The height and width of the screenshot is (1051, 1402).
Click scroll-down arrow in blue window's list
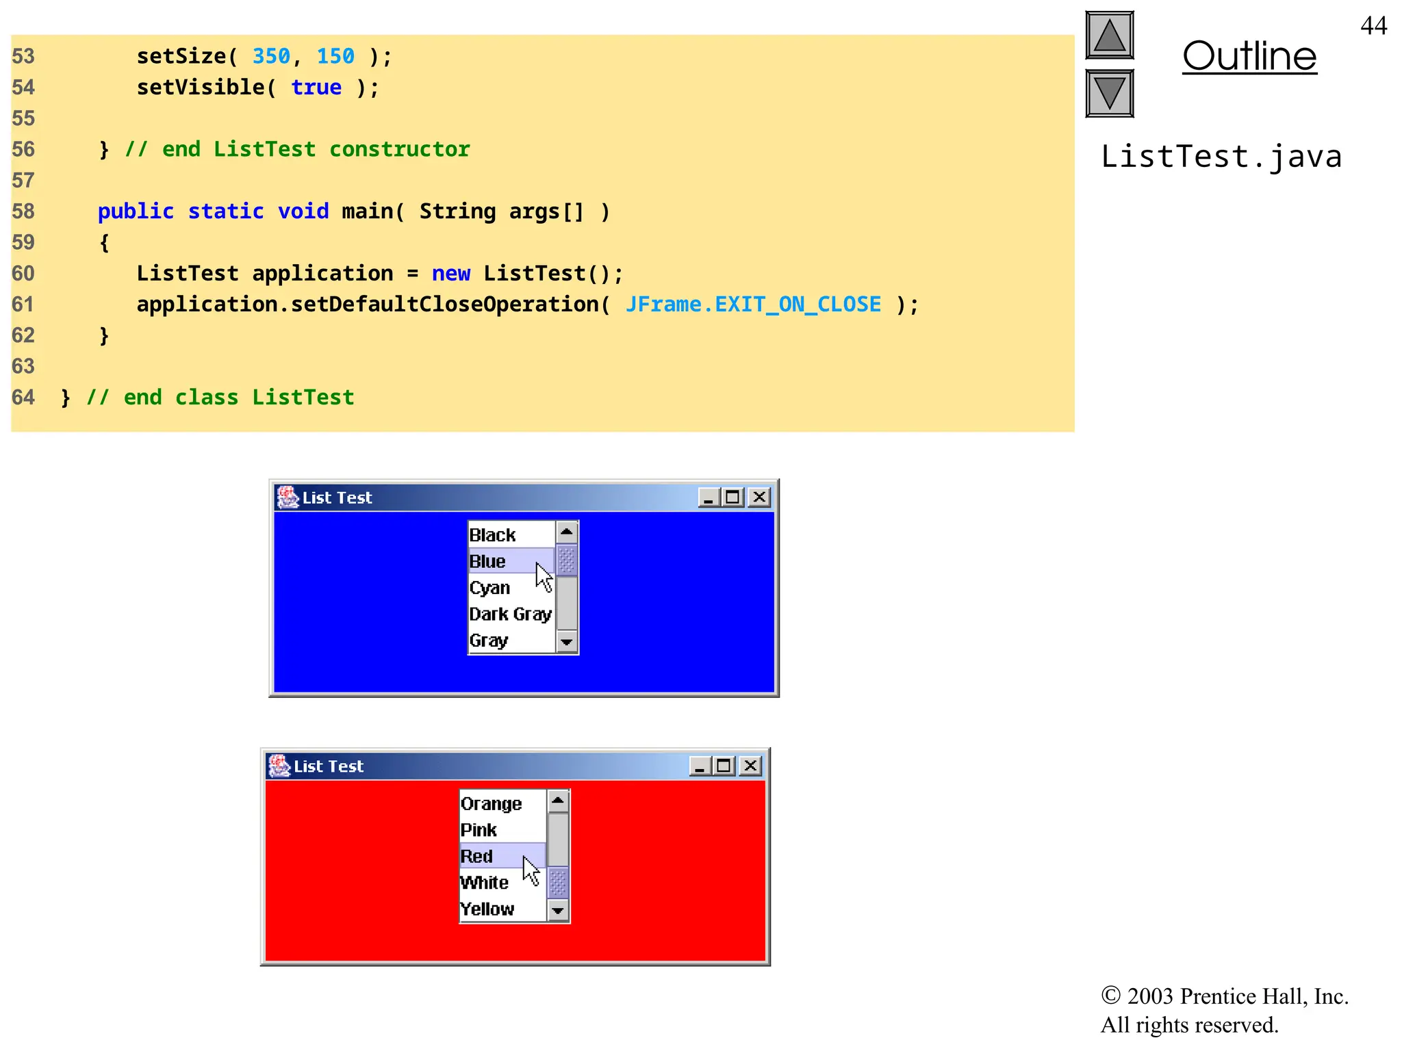pyautogui.click(x=567, y=642)
